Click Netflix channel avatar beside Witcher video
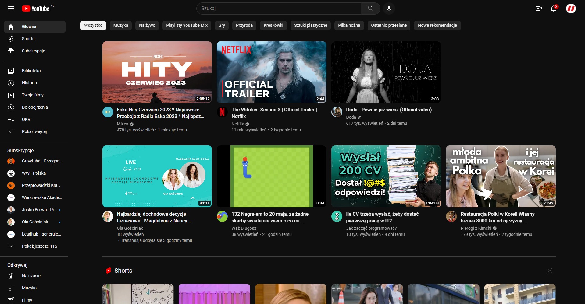The height and width of the screenshot is (304, 585). (222, 112)
